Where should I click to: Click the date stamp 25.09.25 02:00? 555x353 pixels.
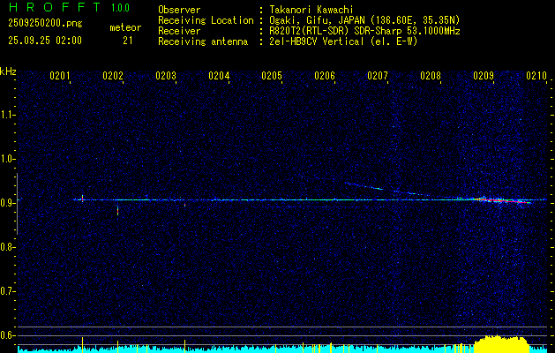point(45,41)
